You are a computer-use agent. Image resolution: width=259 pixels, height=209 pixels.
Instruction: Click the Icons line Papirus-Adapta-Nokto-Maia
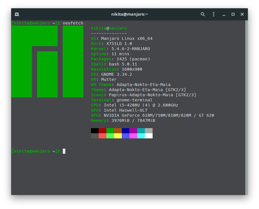(143, 95)
